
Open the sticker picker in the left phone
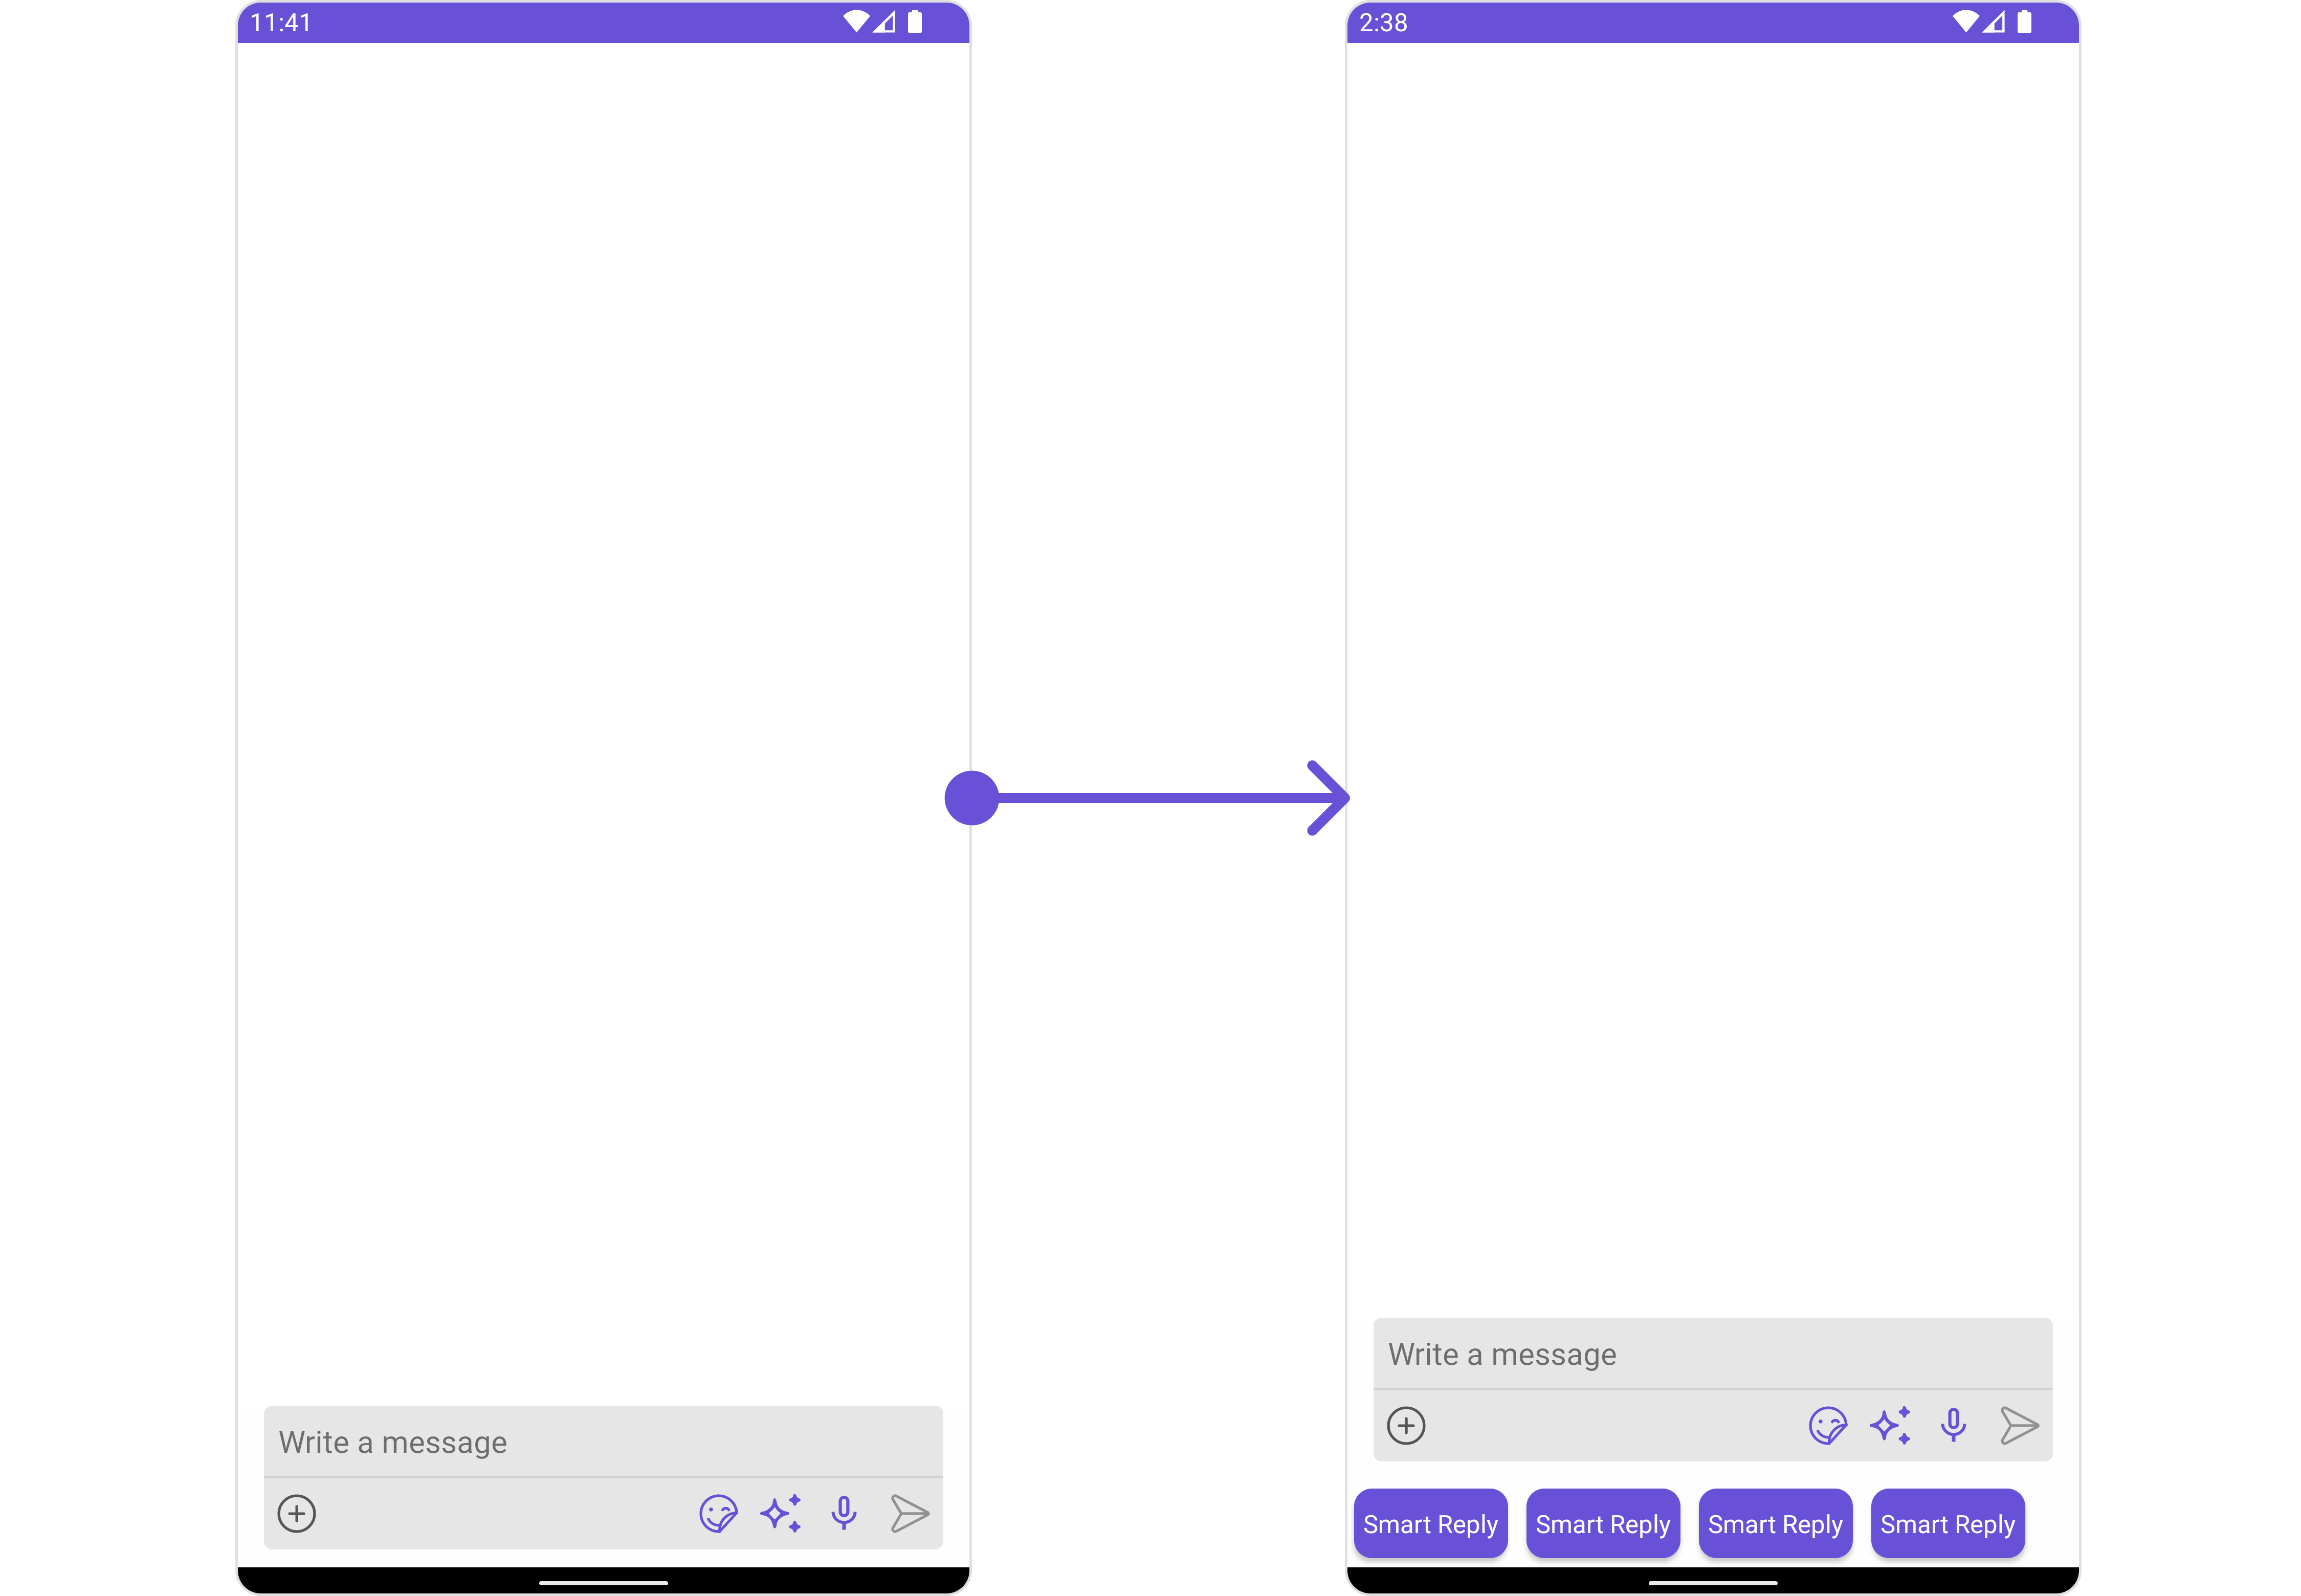tap(718, 1513)
